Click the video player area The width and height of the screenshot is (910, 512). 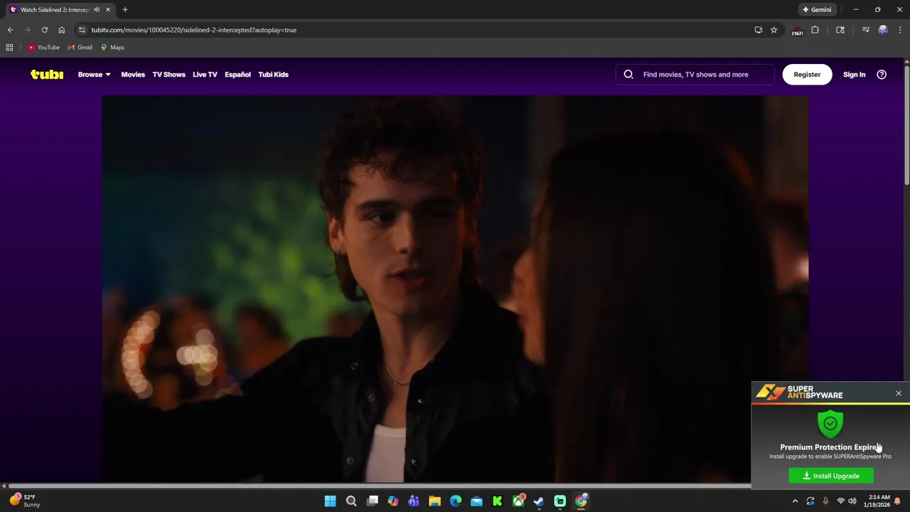(455, 289)
